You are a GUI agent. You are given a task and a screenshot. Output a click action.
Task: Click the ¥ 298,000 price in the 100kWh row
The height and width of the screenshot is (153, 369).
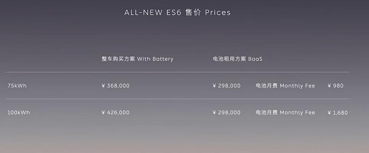[x=227, y=112]
